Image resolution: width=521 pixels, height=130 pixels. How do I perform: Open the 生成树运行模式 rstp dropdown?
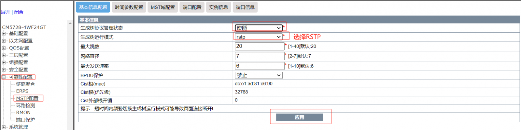(x=259, y=37)
